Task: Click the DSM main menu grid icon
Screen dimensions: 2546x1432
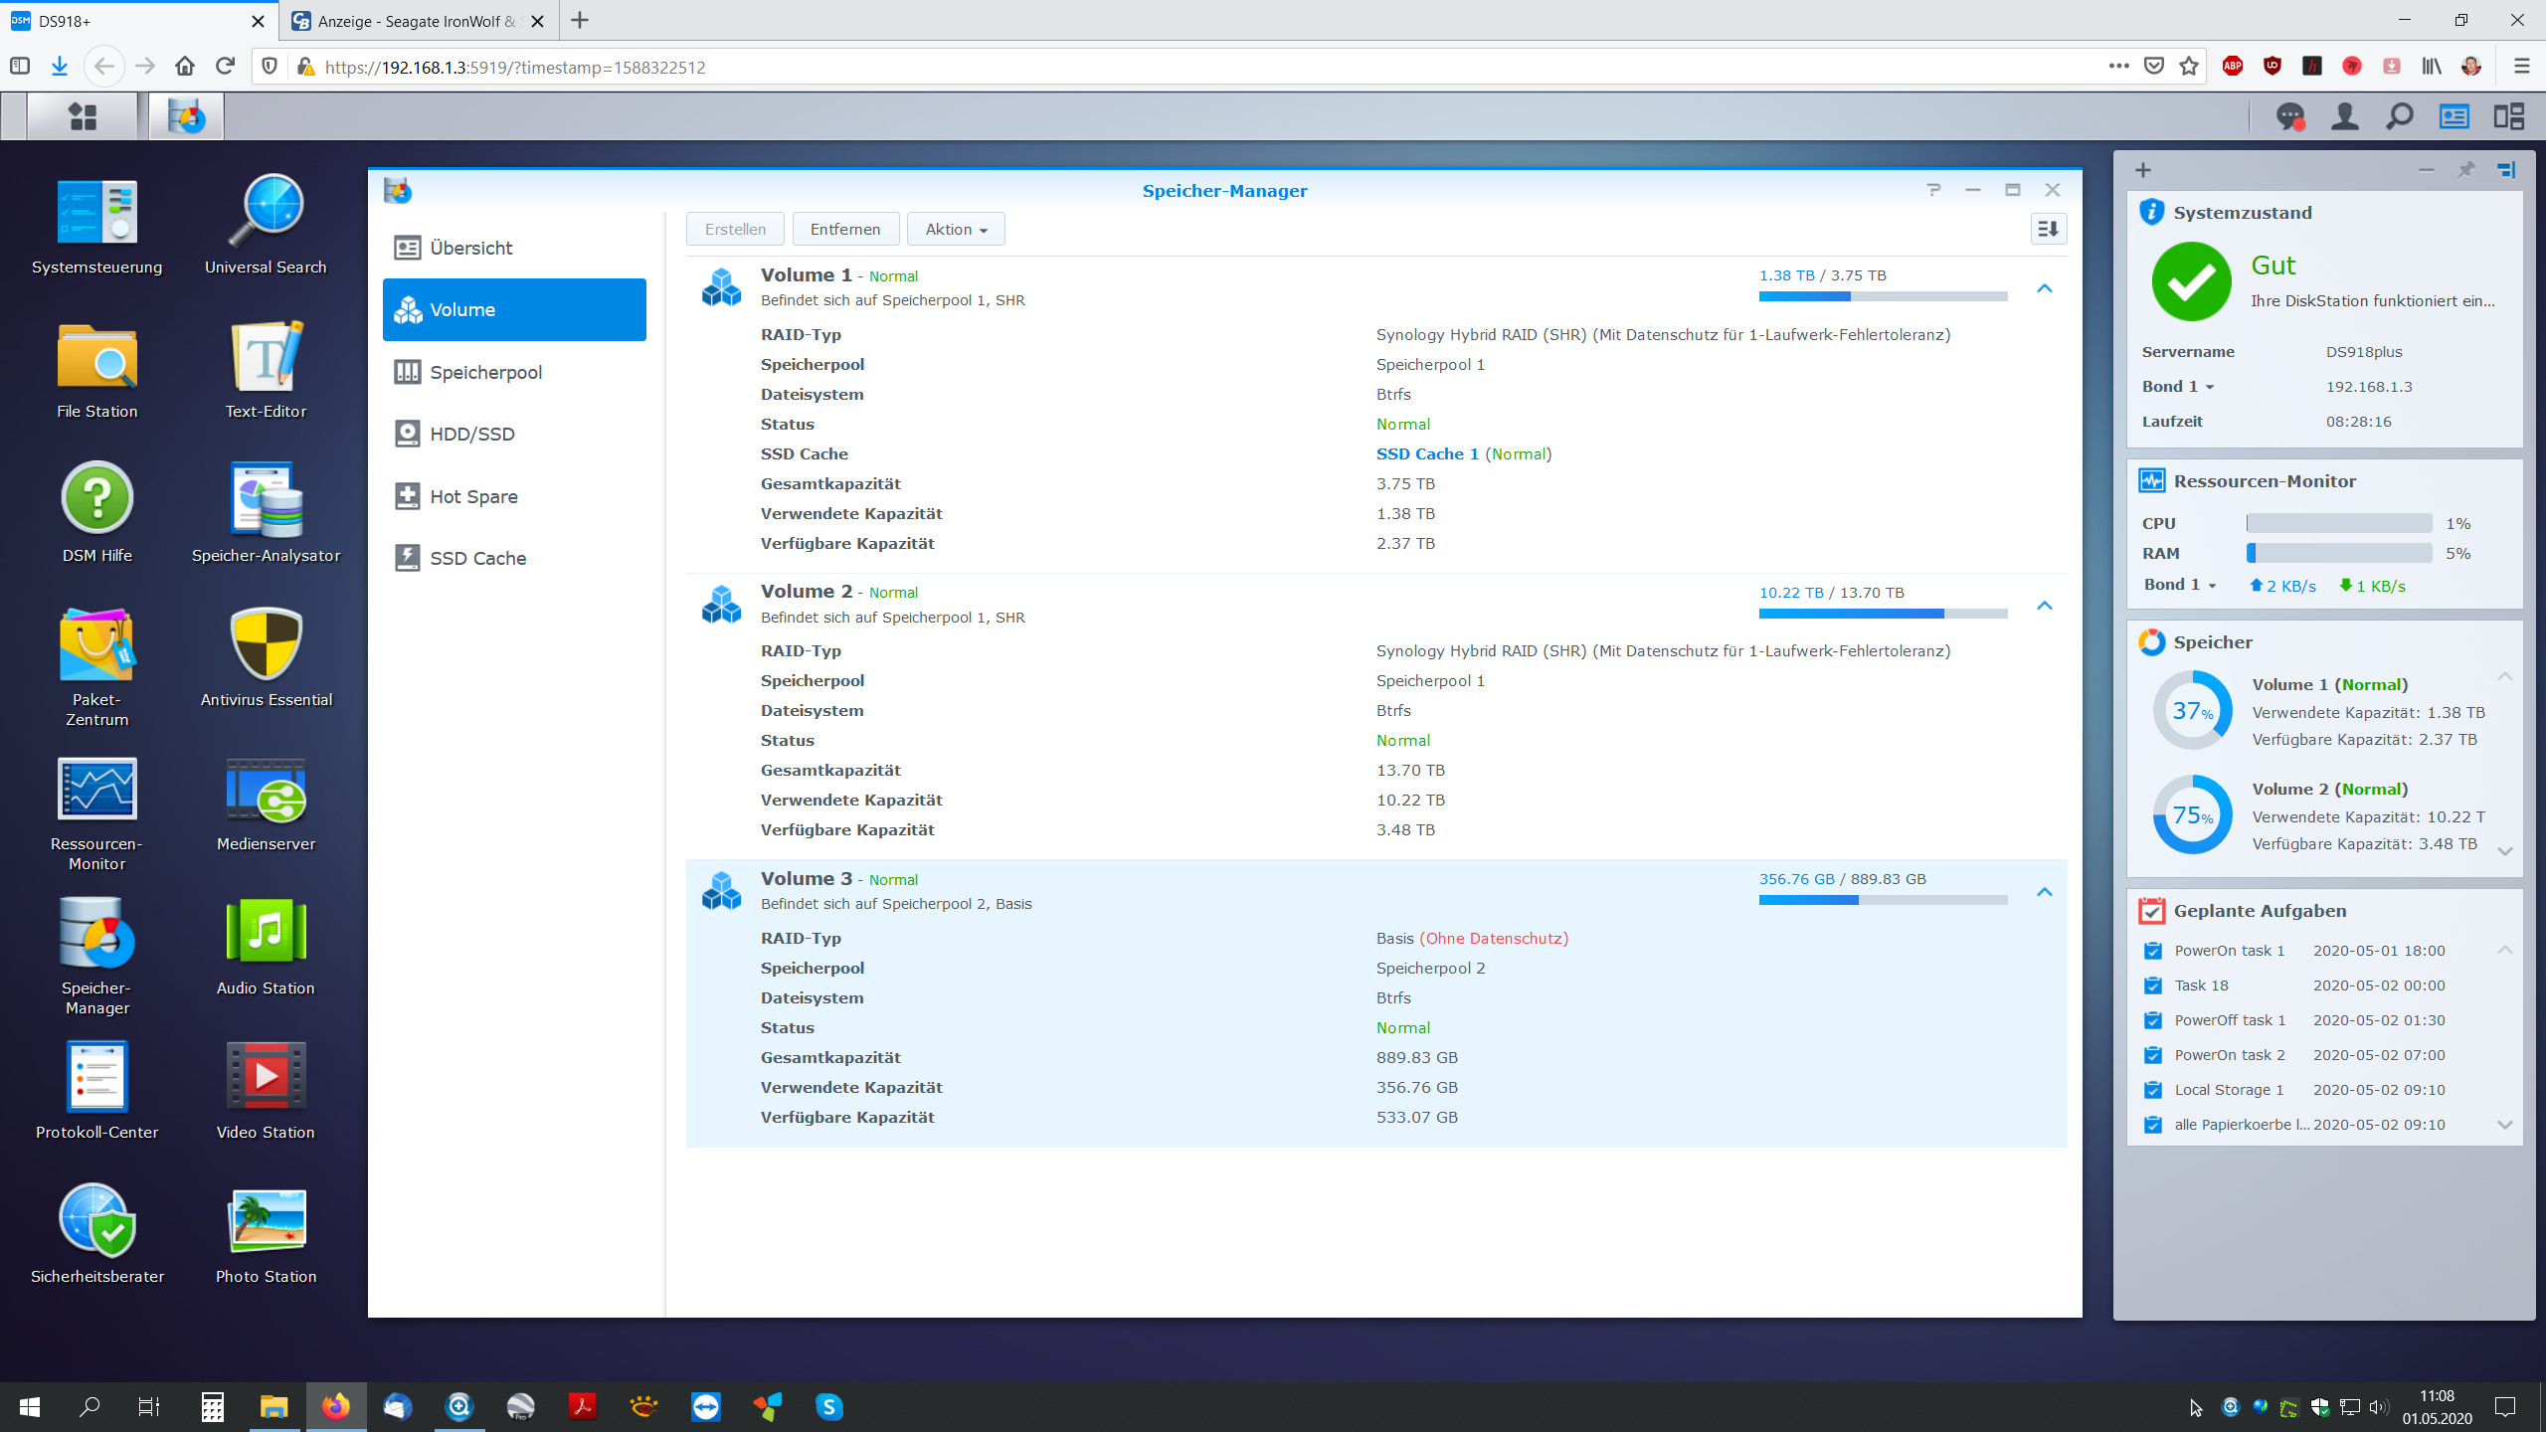Action: point(83,117)
